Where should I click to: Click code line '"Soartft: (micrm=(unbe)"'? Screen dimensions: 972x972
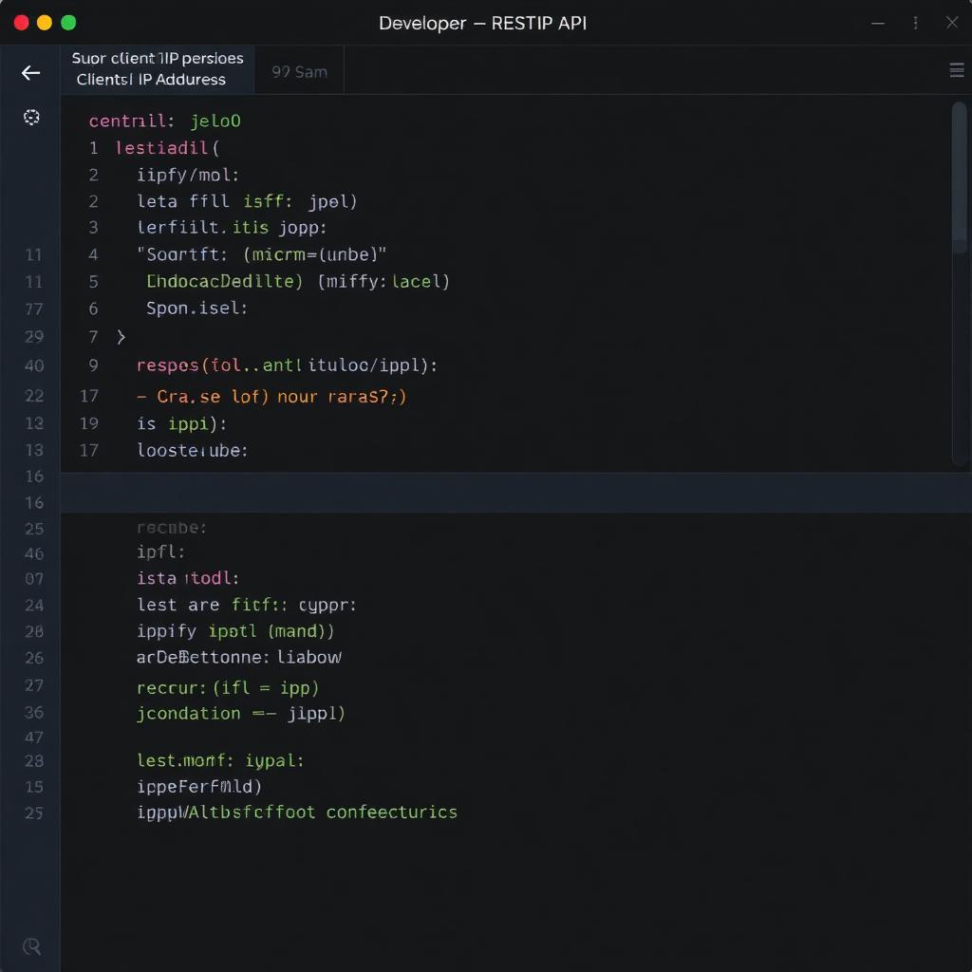(x=261, y=254)
